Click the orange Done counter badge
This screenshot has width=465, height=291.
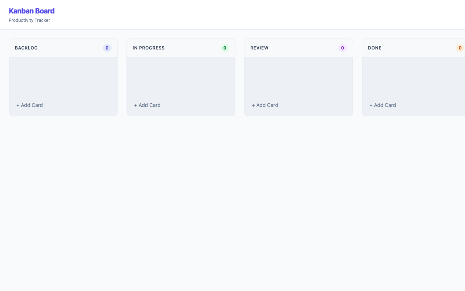(x=460, y=48)
